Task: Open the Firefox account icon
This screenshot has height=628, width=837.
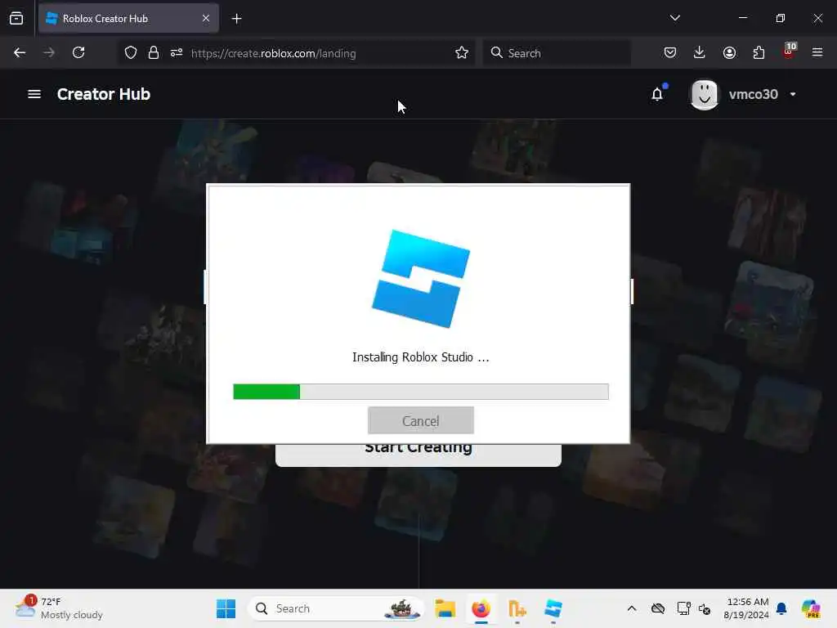Action: [x=729, y=52]
